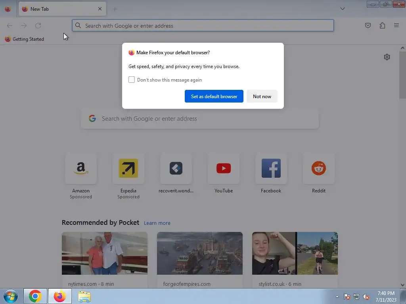The height and width of the screenshot is (304, 406).
Task: Click stylist.co.uk · 6 min caption
Action: click(280, 284)
